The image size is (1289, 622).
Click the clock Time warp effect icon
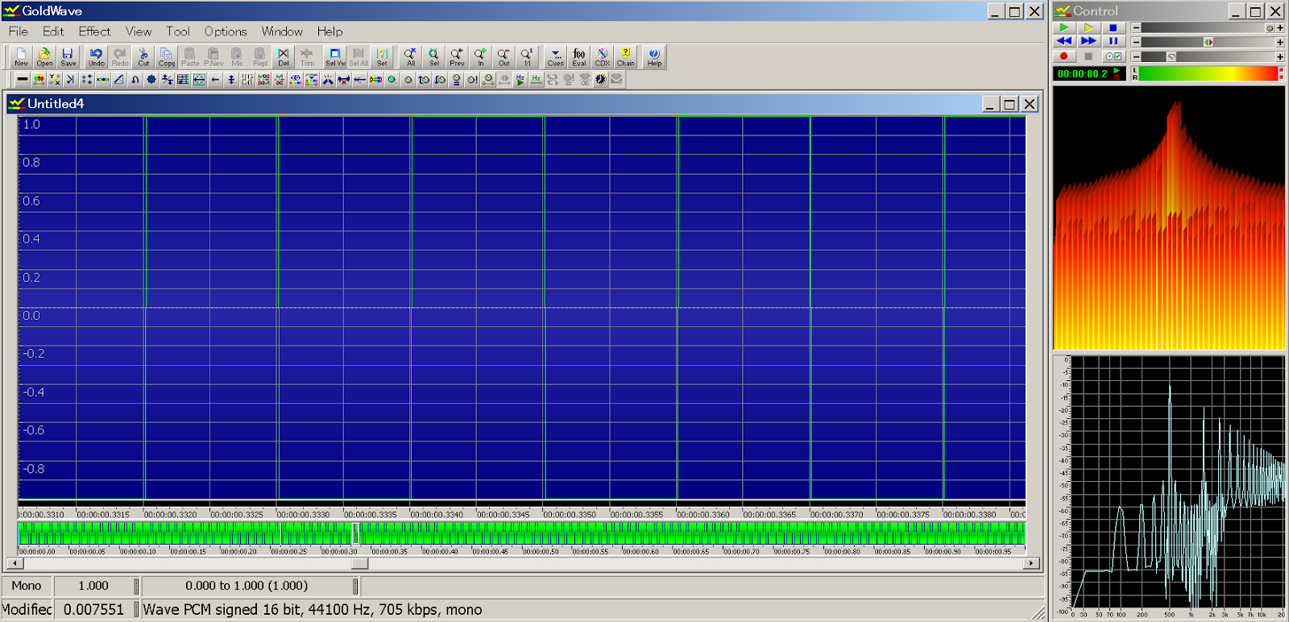[x=600, y=80]
